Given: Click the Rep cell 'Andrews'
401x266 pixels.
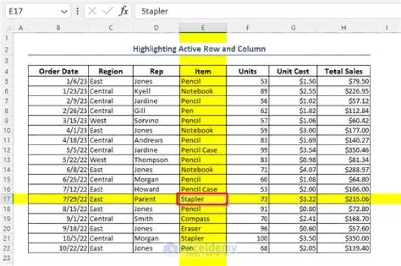Looking at the screenshot, I should pos(157,140).
